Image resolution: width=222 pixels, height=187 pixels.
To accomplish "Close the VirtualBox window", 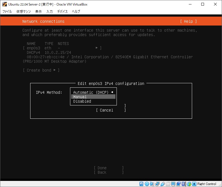I will (215, 4).
